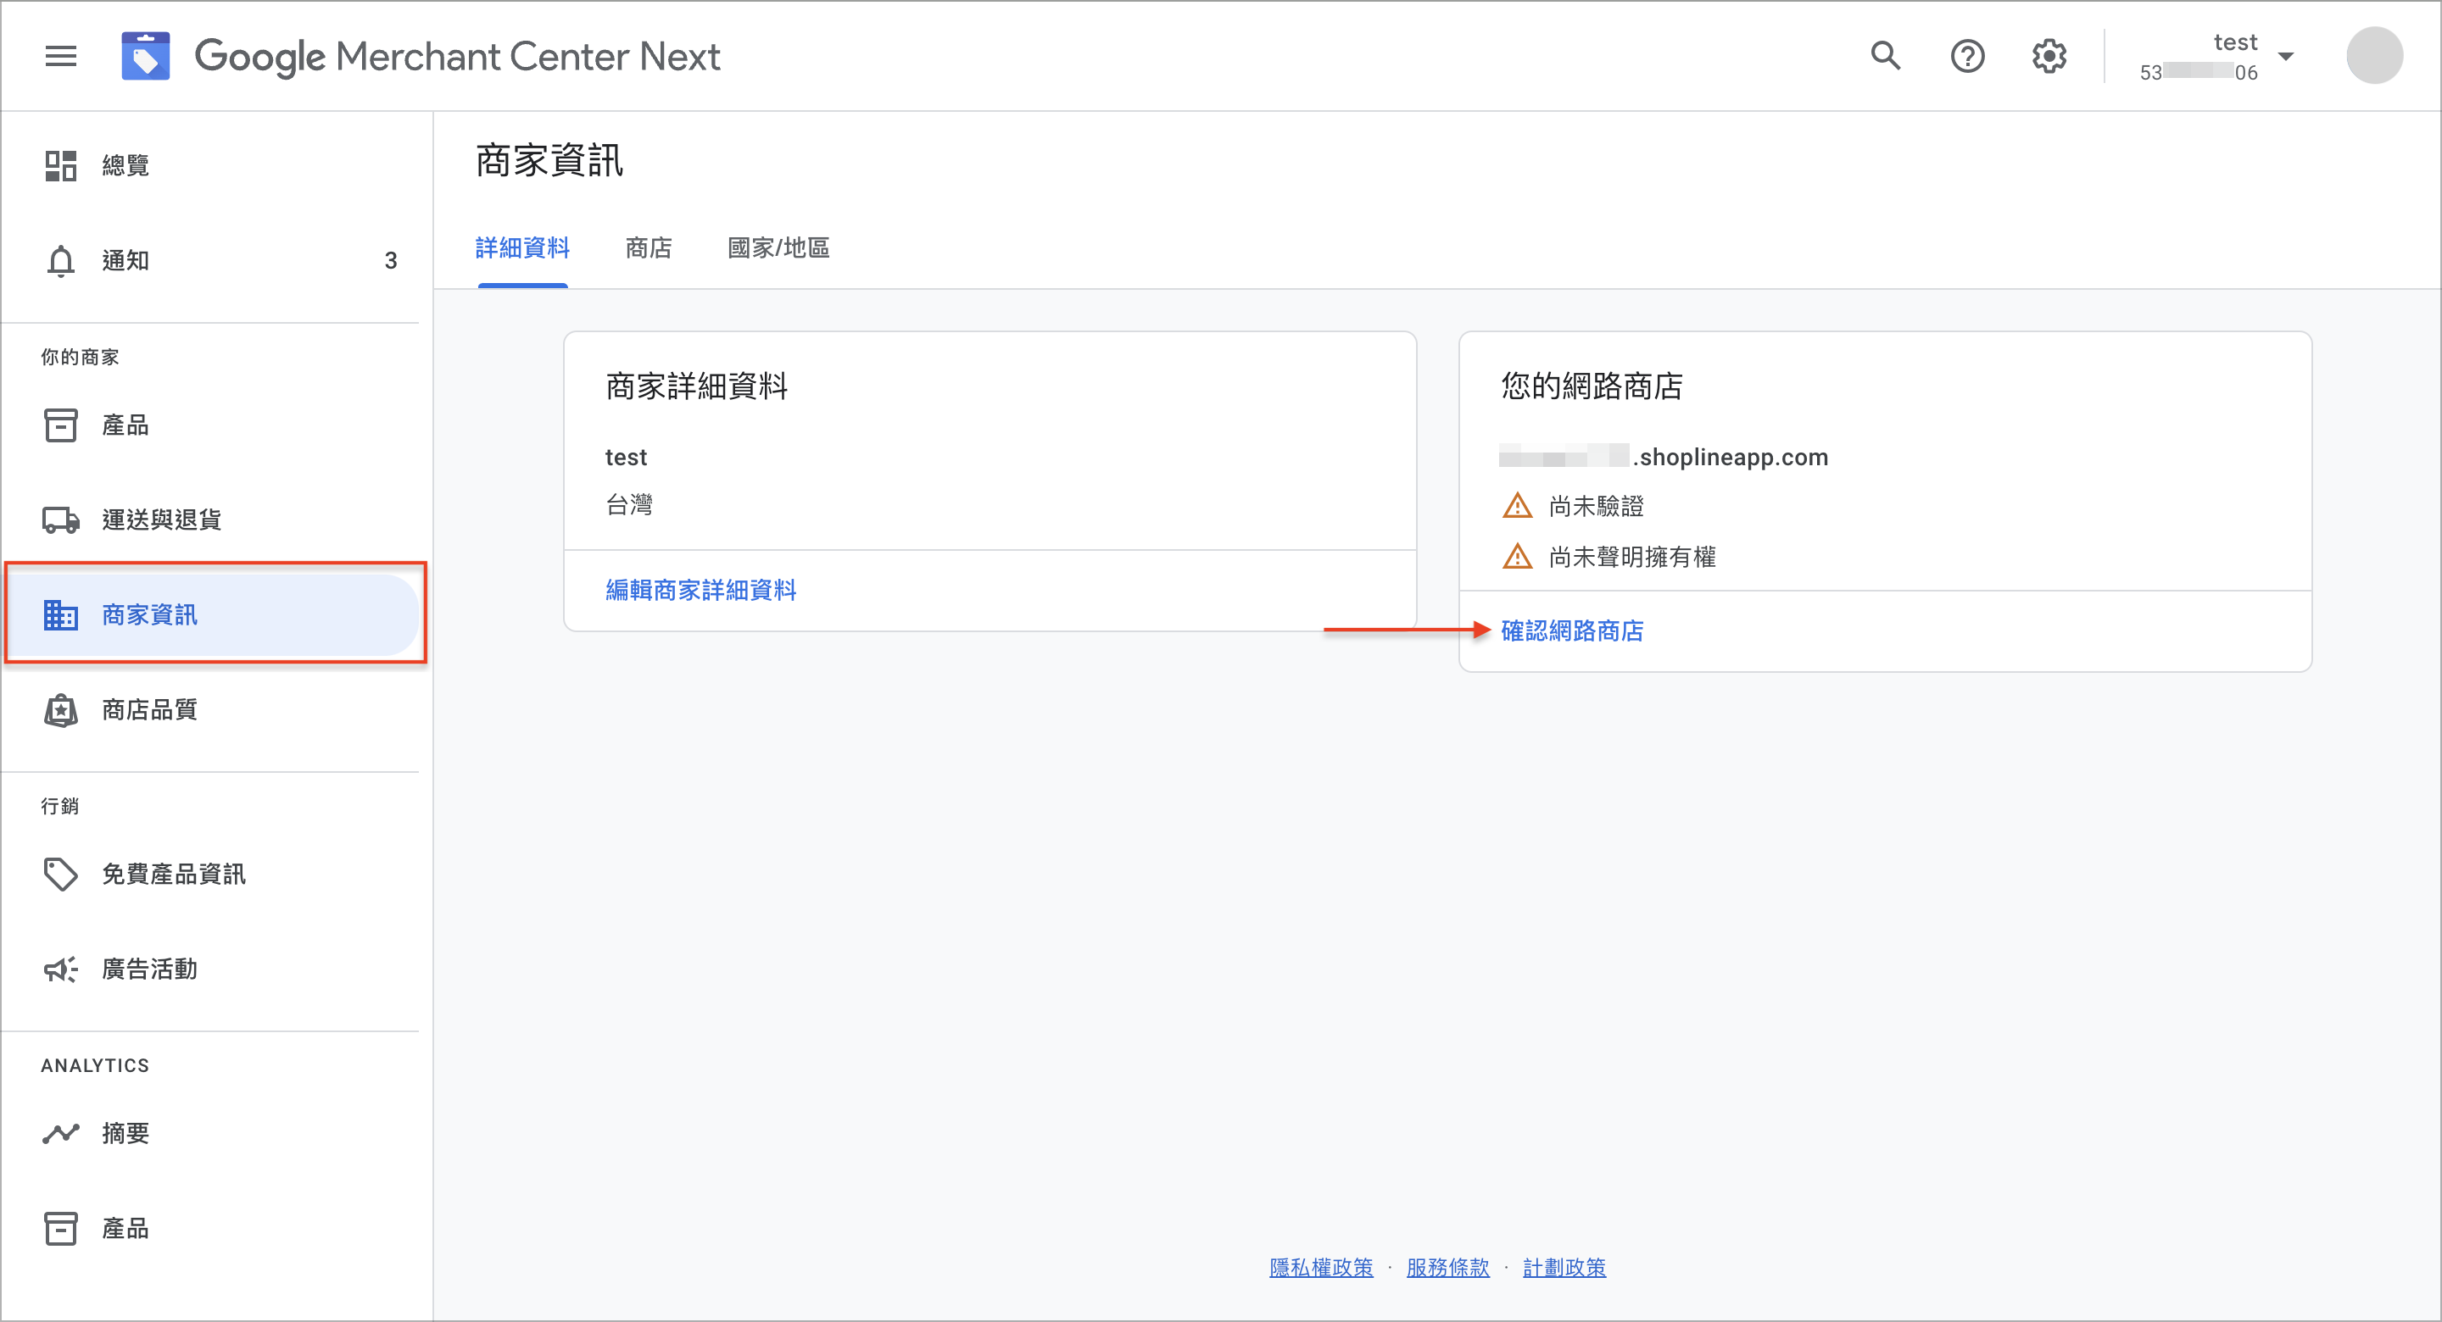2442x1322 pixels.
Task: Click the 尚未聲明擁有權 status text
Action: (1632, 556)
